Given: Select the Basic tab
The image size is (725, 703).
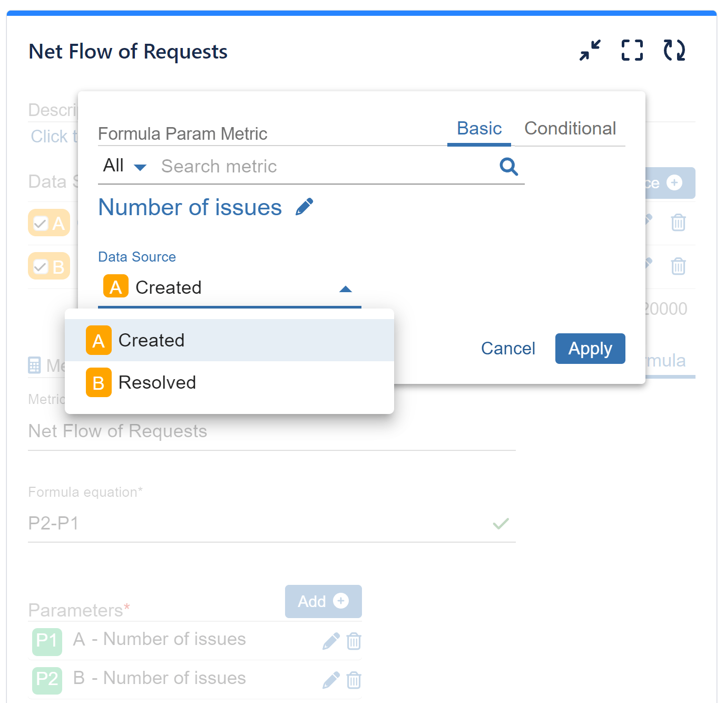Looking at the screenshot, I should (478, 128).
